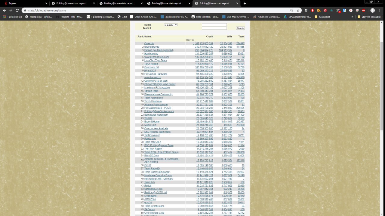The image size is (385, 216).
Task: Open a new browser tab
Action: tap(245, 3)
